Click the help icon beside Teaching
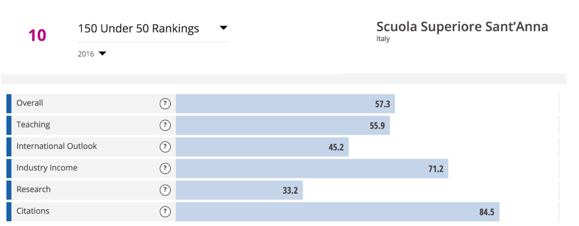This screenshot has height=226, width=579. (165, 125)
